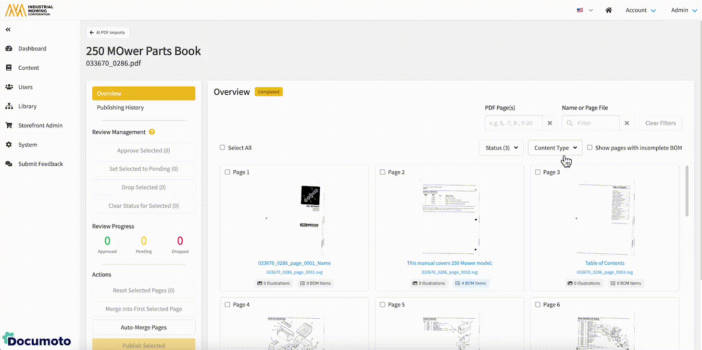
Task: Open link 033670_0286_page_0001_Name
Action: pyautogui.click(x=294, y=263)
